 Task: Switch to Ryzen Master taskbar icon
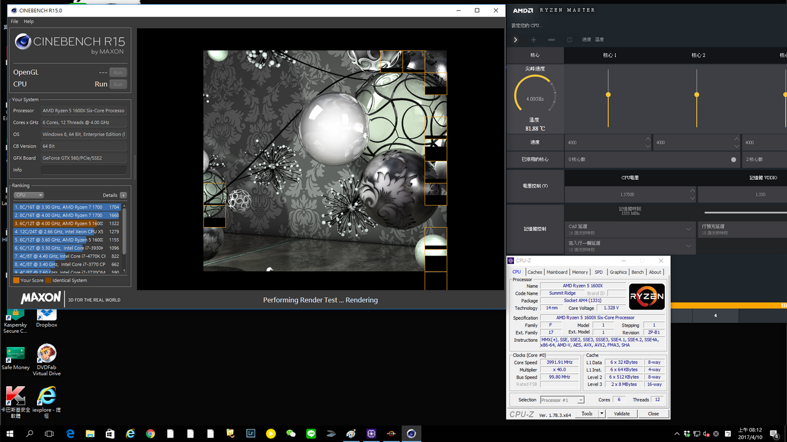click(391, 433)
